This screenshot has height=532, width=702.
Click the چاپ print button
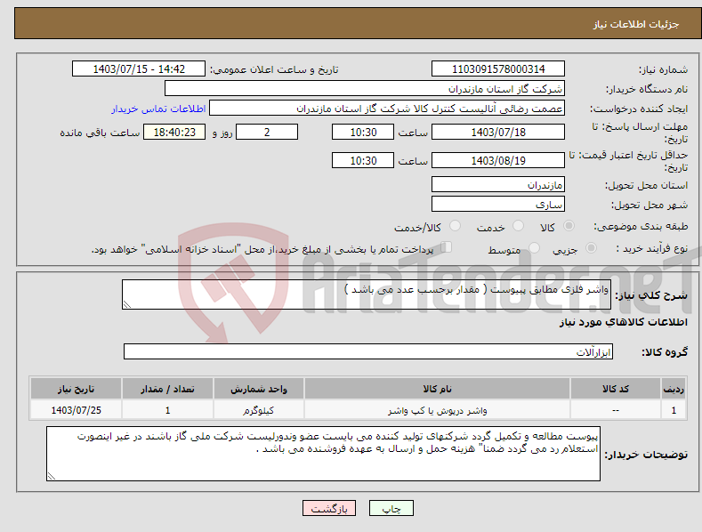click(x=391, y=508)
